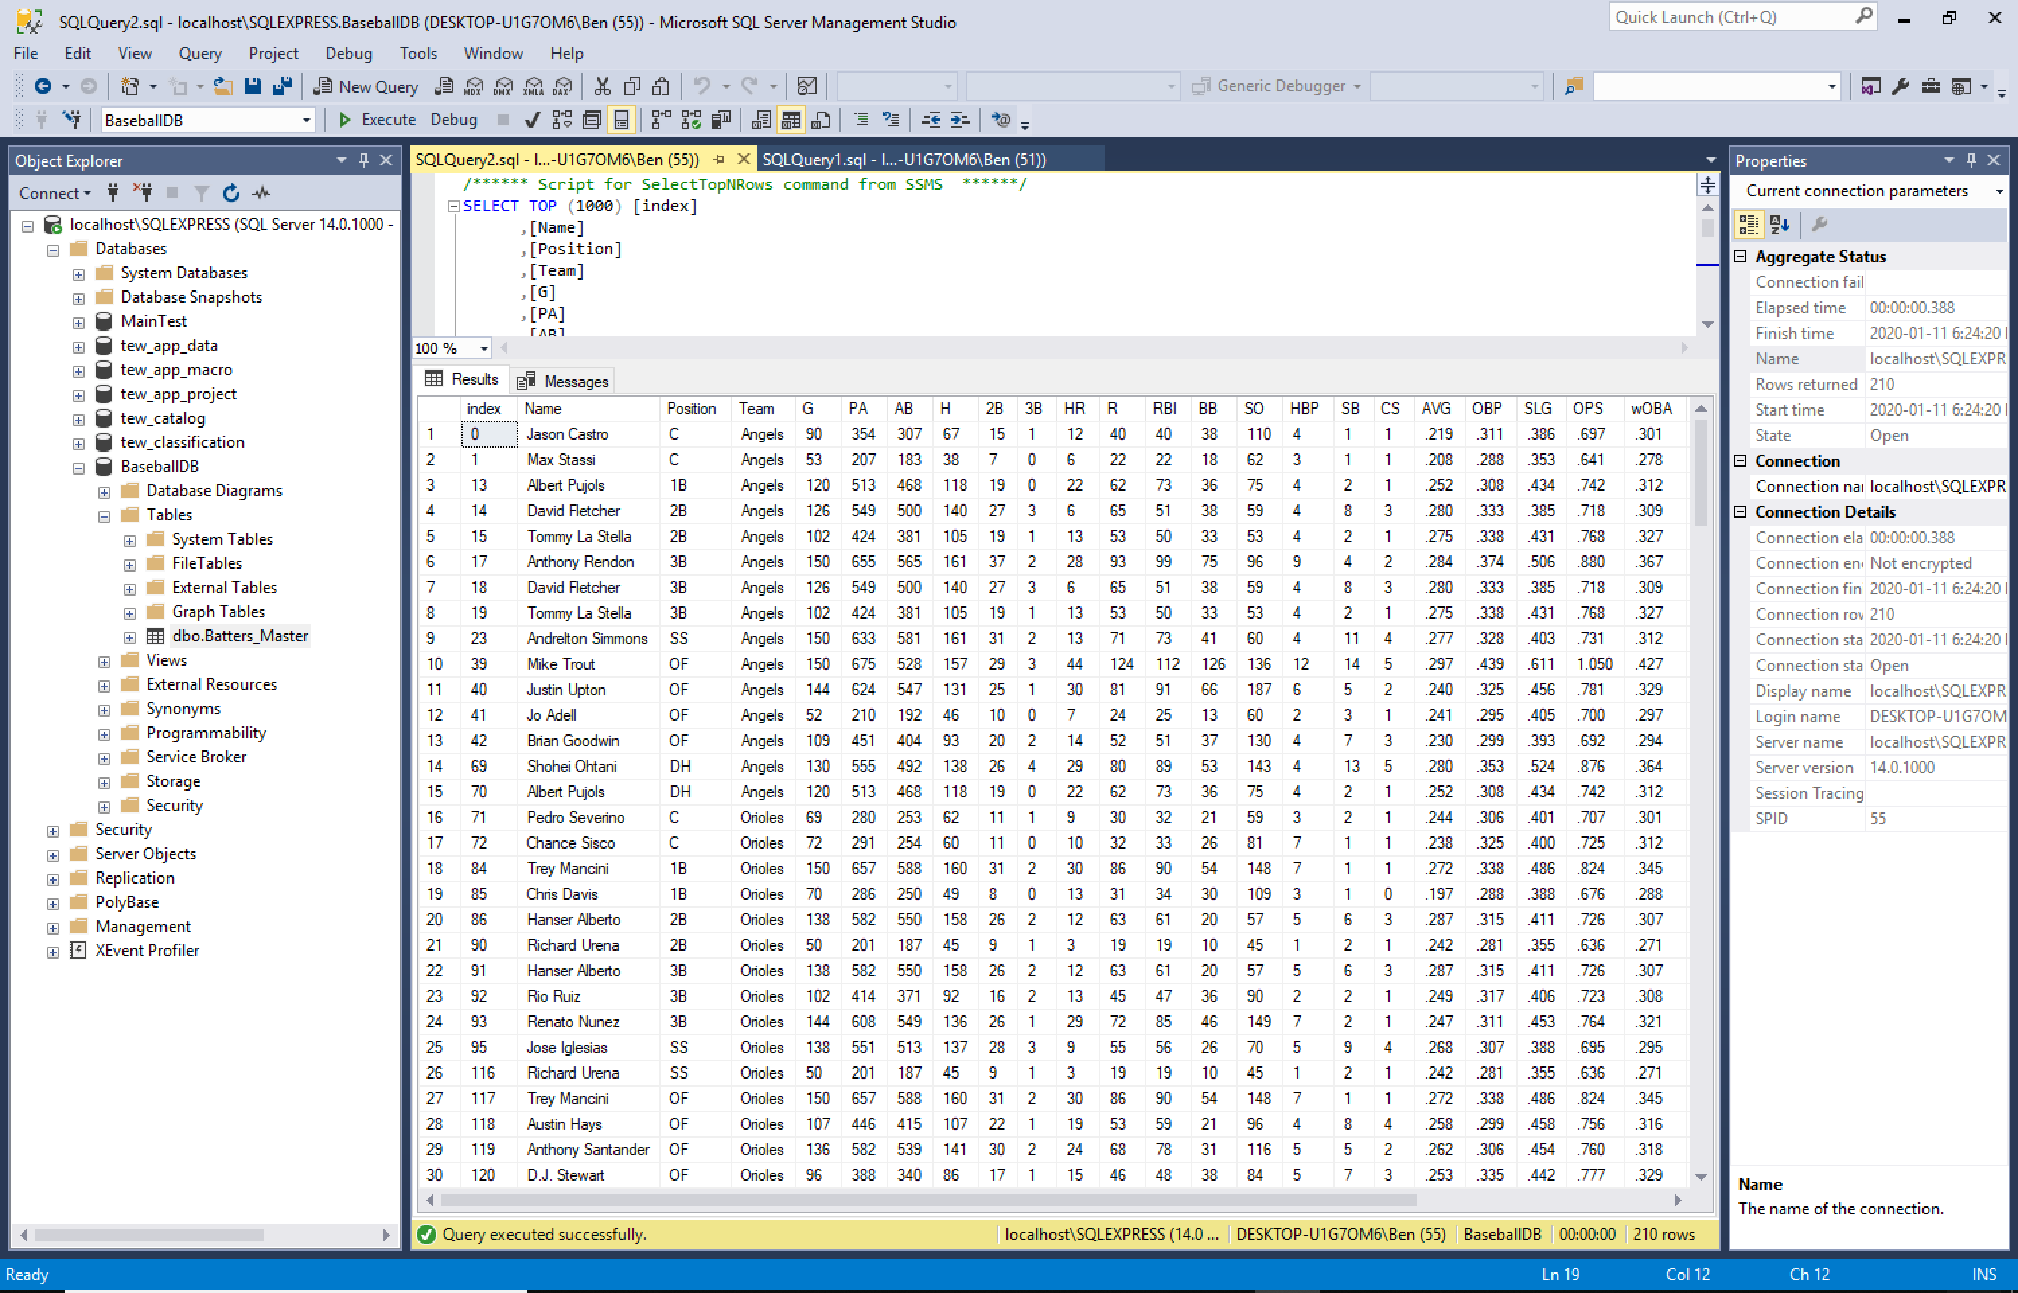This screenshot has width=2018, height=1293.
Task: Collapse the BaseballDB database node
Action: pyautogui.click(x=78, y=469)
